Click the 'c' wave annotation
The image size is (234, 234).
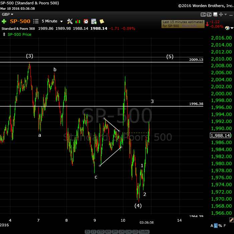tap(96, 177)
